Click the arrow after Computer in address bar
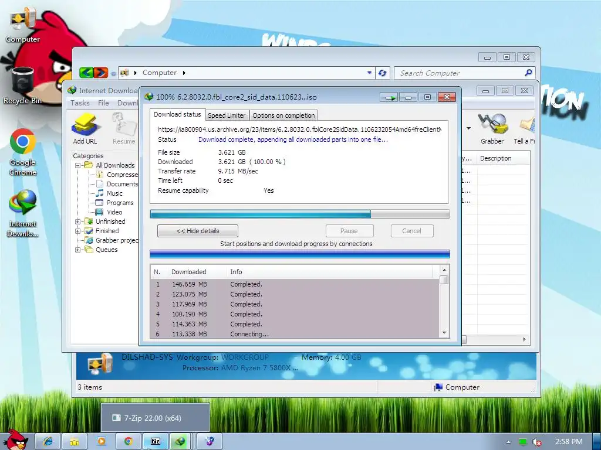The width and height of the screenshot is (601, 450). (x=184, y=73)
